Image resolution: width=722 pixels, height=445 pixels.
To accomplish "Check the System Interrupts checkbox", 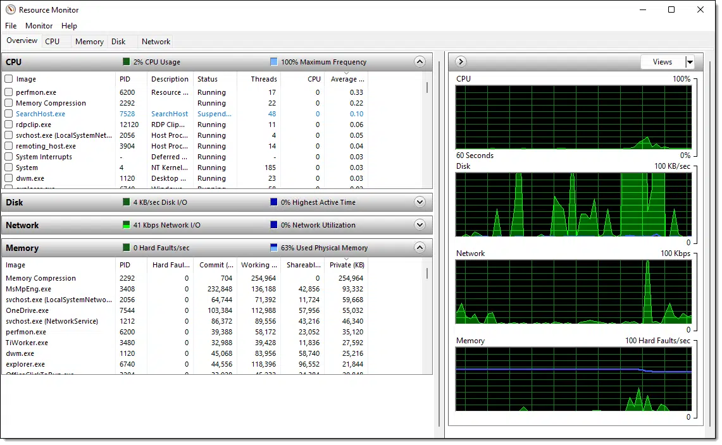I will [x=8, y=157].
